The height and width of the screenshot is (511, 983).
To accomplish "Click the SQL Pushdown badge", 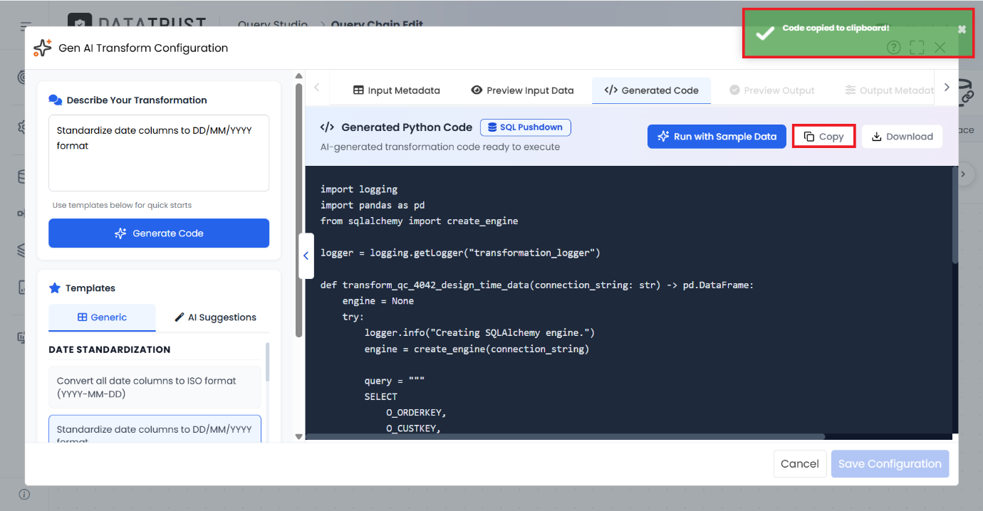I will (526, 127).
